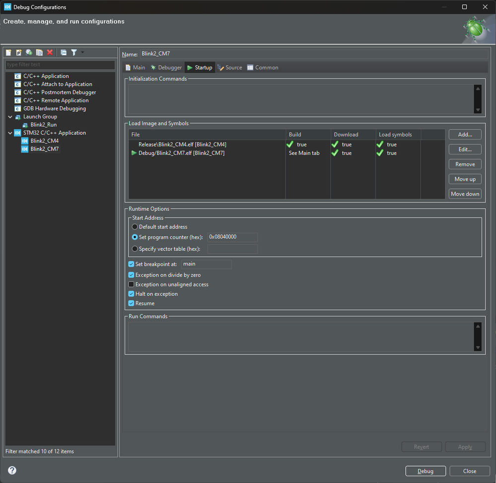Screen dimensions: 496x483
Task: Click the Set program counter hex field
Action: pyautogui.click(x=232, y=237)
